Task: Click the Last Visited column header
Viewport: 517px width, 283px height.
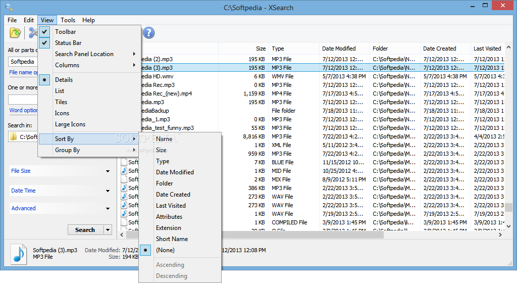Action: (488, 49)
